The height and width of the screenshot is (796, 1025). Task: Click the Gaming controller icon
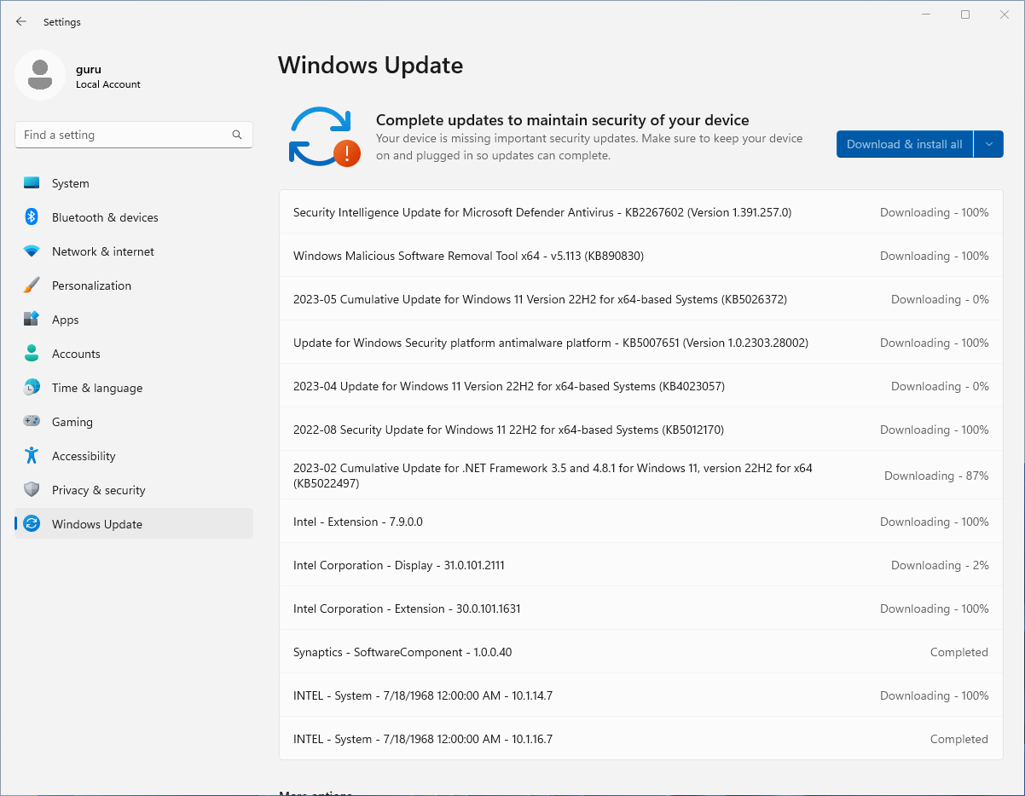(32, 422)
